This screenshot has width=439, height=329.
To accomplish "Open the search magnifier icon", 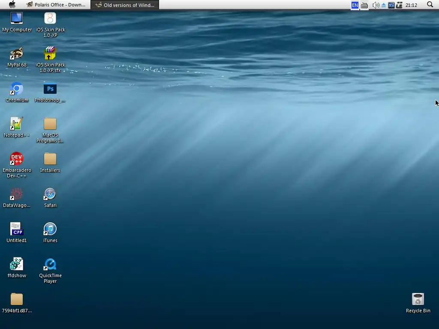I will [430, 4].
